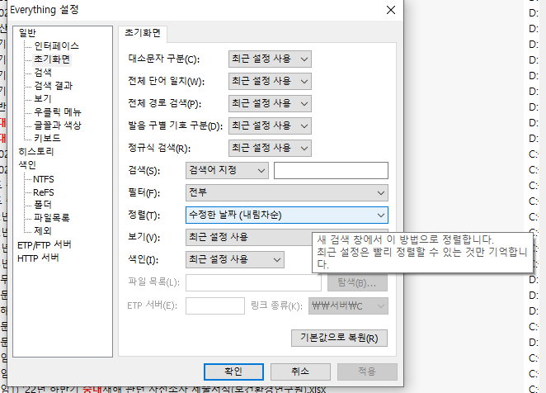The height and width of the screenshot is (393, 546).
Task: Open 검색(S) 검색어 지정 dropdown
Action: click(x=227, y=171)
